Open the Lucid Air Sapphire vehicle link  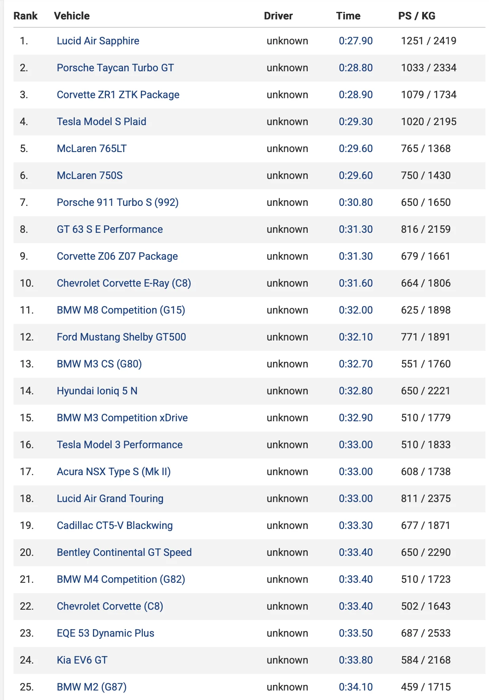coord(98,41)
